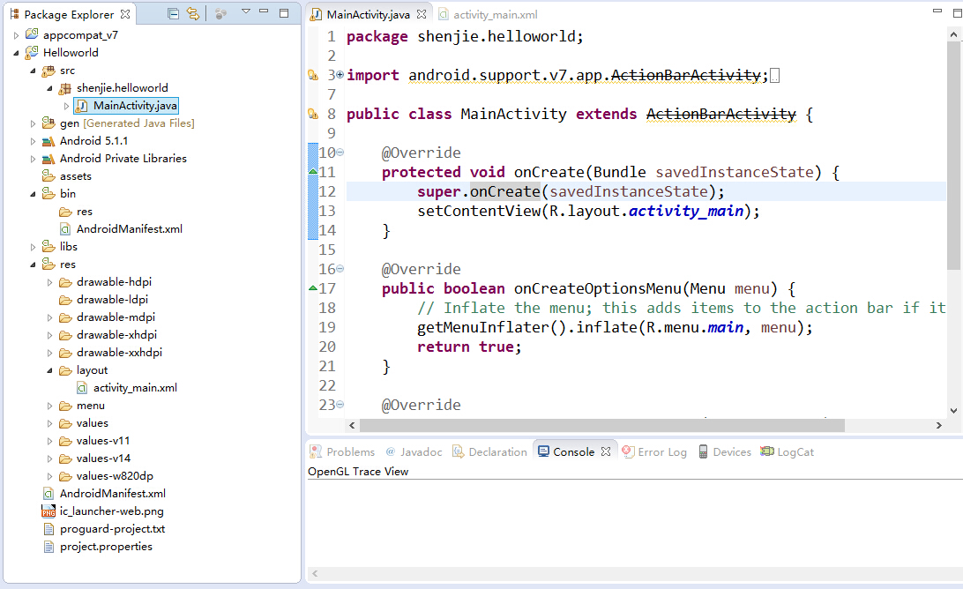Close the Package Explorer tab
This screenshot has height=589, width=963.
tap(125, 13)
